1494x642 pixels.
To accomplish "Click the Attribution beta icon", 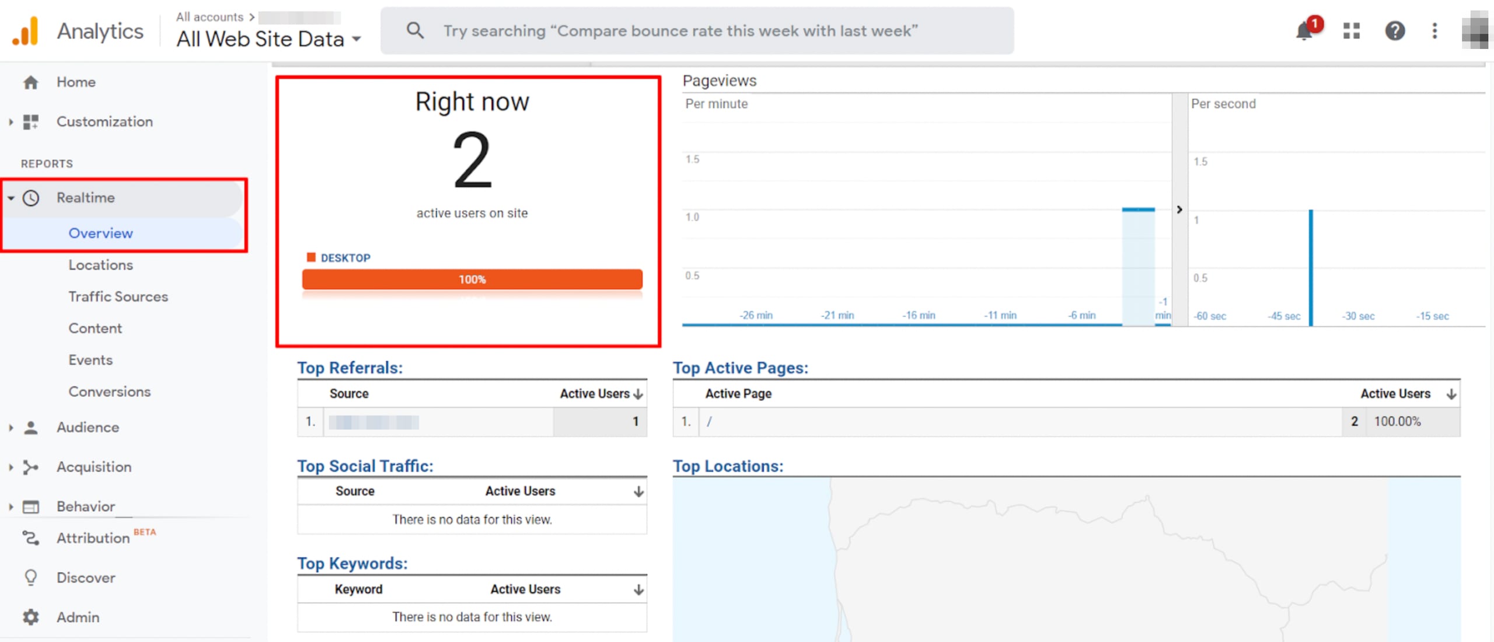I will point(31,538).
